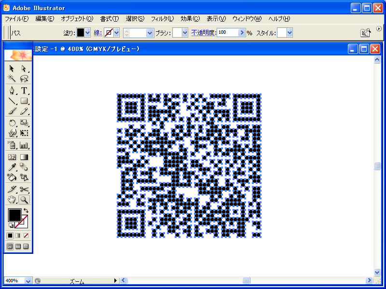
Task: Select the Warp tool
Action: (x=12, y=133)
